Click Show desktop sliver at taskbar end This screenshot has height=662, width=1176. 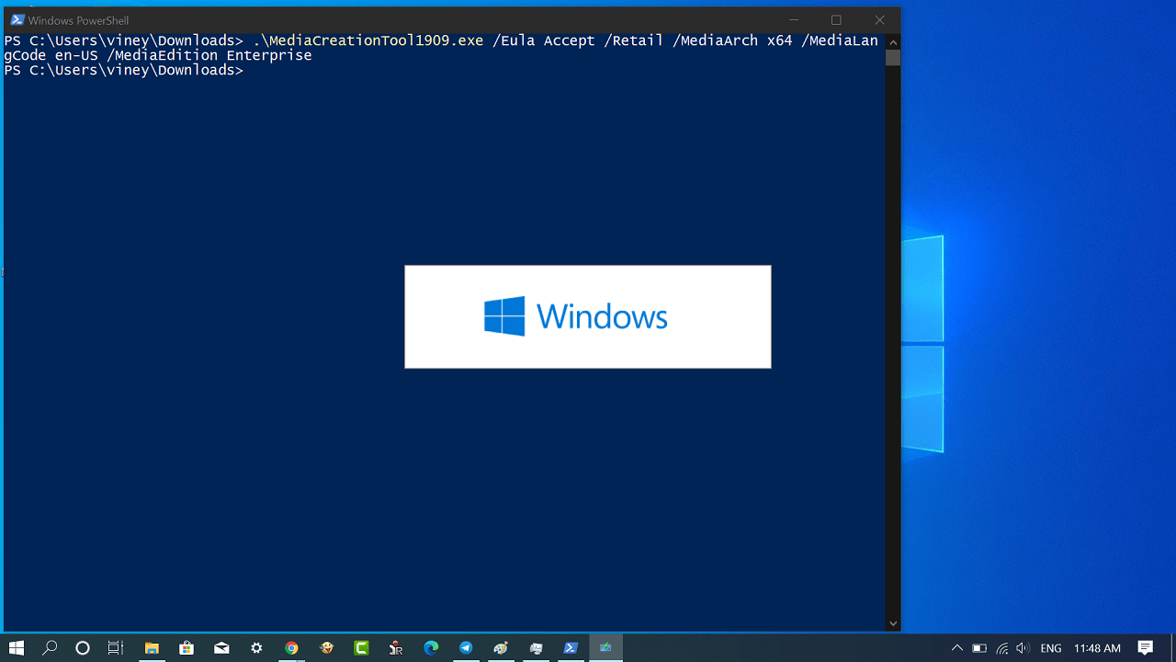[x=1173, y=648]
